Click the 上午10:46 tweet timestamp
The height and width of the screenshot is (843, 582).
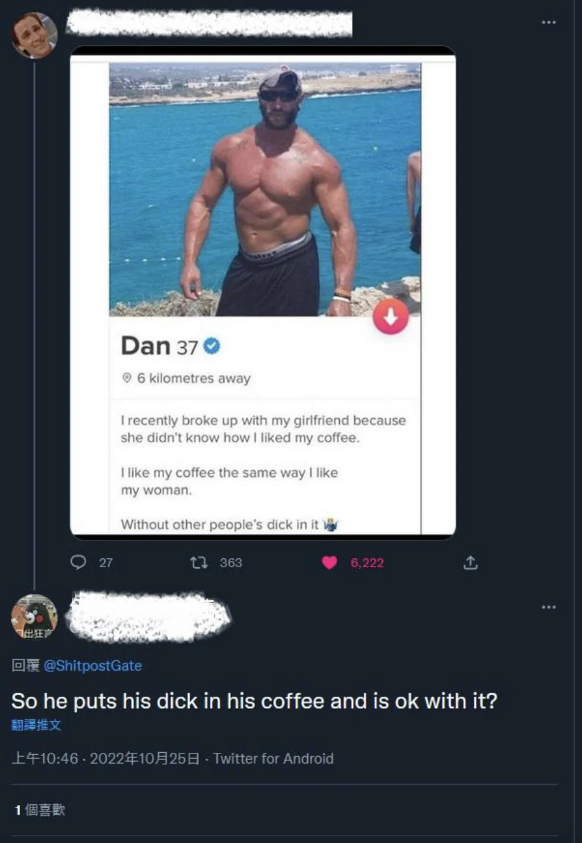point(44,758)
